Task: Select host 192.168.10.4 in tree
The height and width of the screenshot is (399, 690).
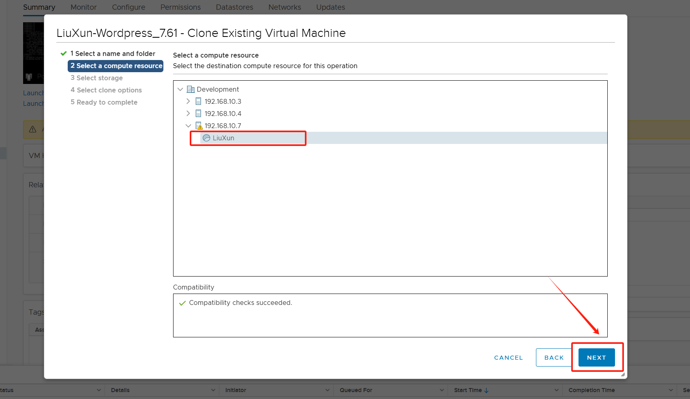Action: click(x=223, y=114)
